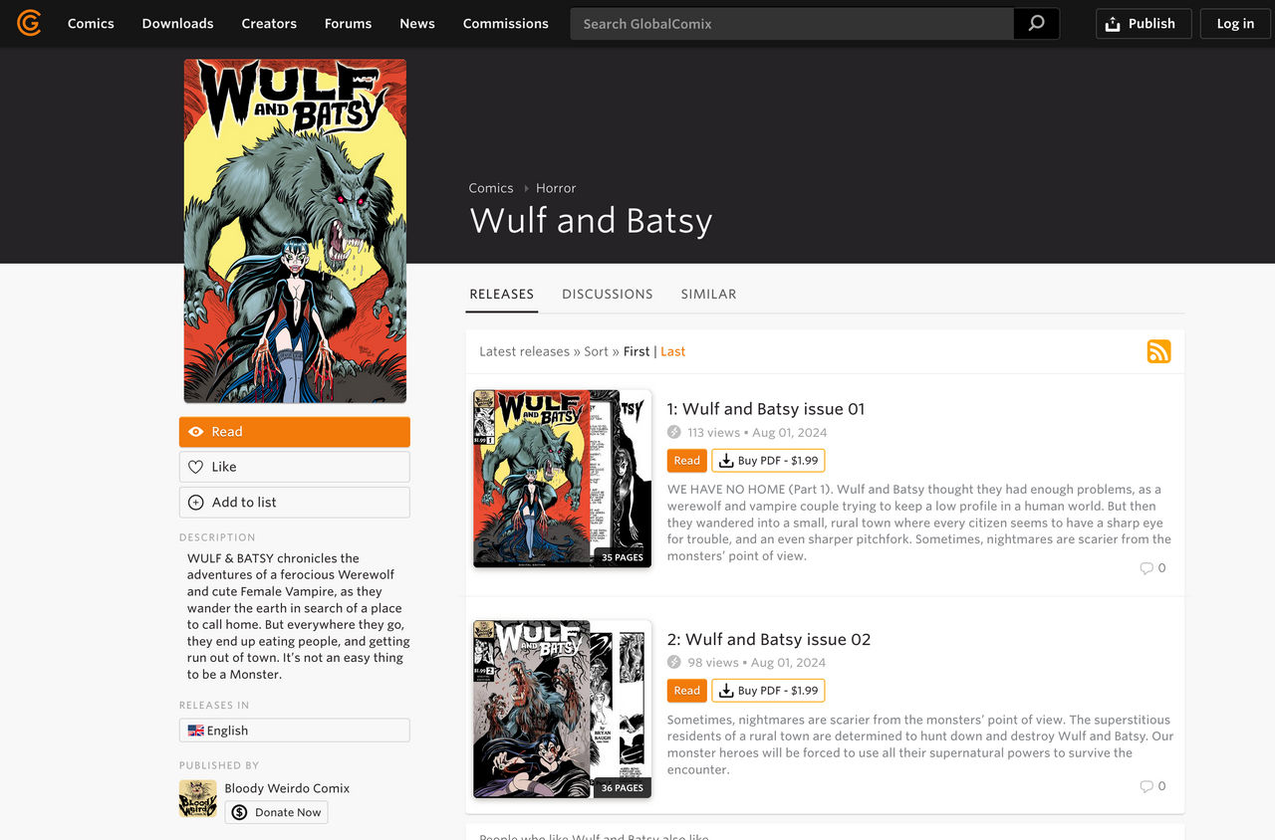
Task: Buy PDF of issue 02
Action: coord(768,691)
